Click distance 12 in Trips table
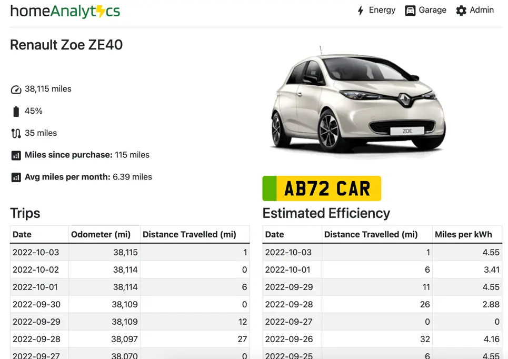This screenshot has height=359, width=508. point(243,322)
